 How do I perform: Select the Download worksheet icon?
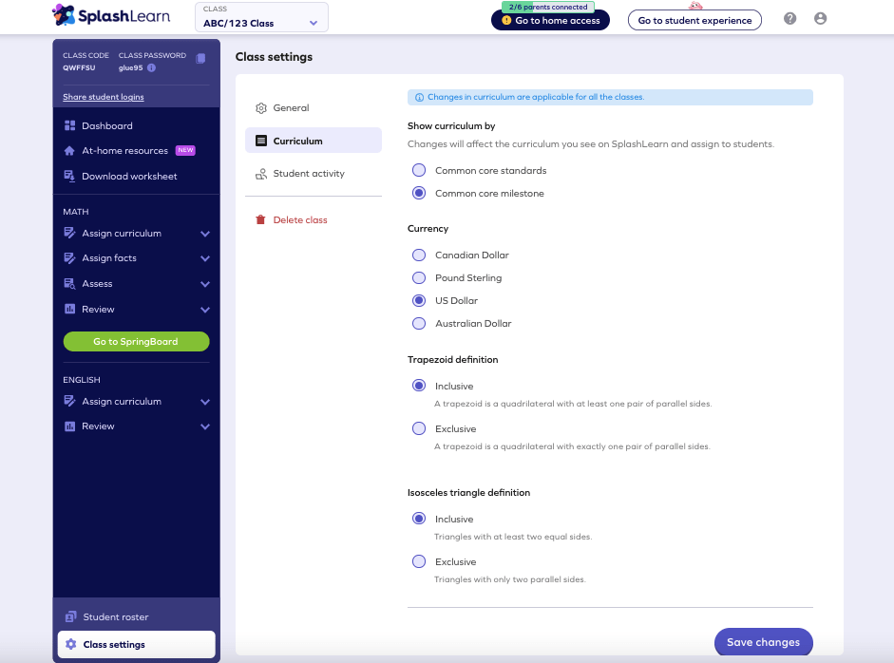(69, 176)
